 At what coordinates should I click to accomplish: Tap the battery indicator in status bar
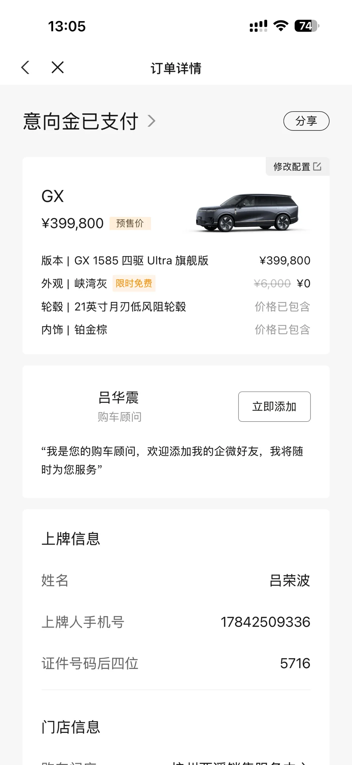click(x=306, y=26)
